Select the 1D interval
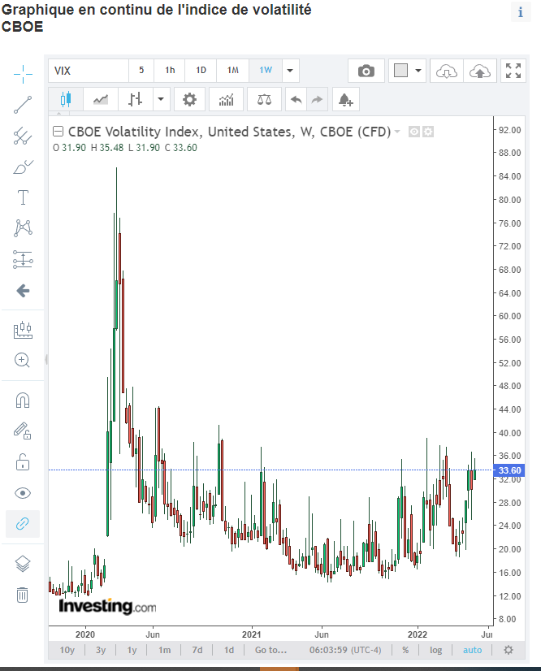This screenshot has width=541, height=671. [201, 71]
